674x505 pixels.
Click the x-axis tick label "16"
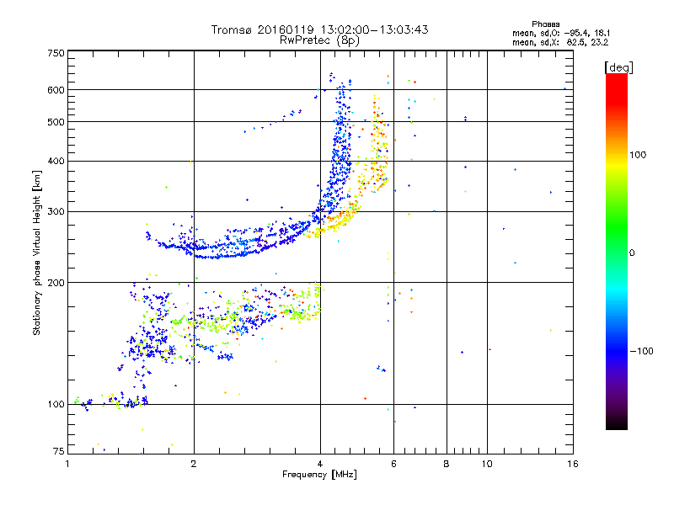[572, 464]
